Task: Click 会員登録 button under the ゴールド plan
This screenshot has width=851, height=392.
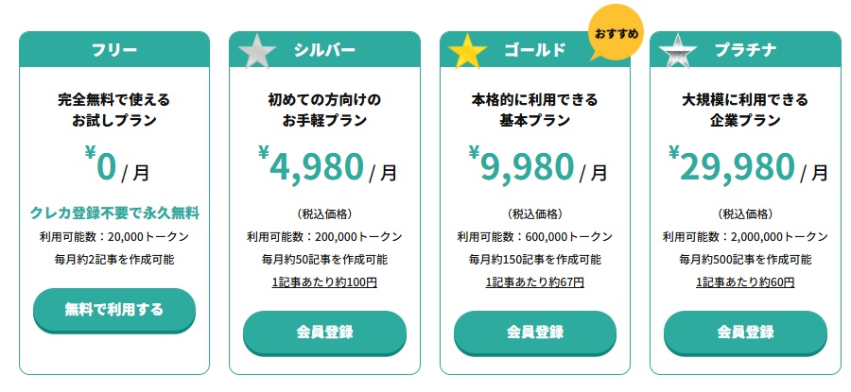Action: click(x=535, y=332)
